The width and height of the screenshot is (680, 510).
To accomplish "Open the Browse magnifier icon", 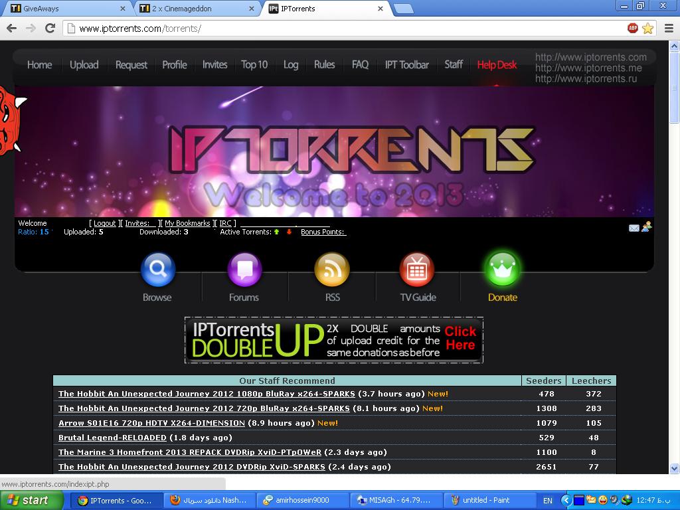I will point(158,270).
